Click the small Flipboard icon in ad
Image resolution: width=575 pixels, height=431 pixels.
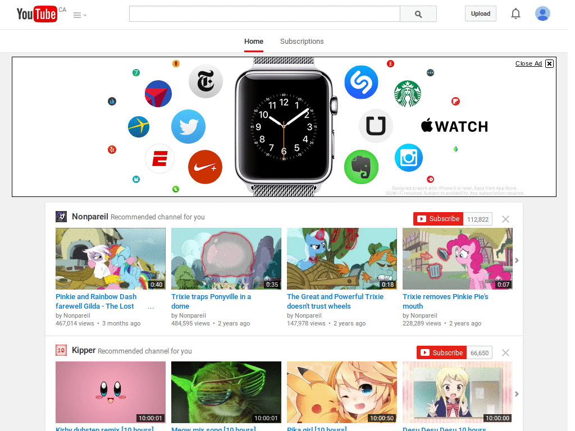[455, 101]
